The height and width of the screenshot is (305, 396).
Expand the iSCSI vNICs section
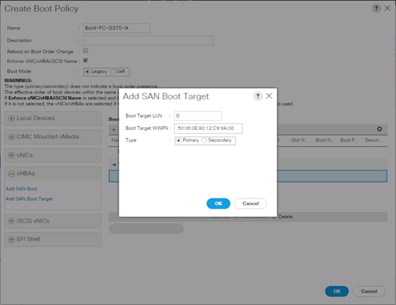tap(53, 221)
